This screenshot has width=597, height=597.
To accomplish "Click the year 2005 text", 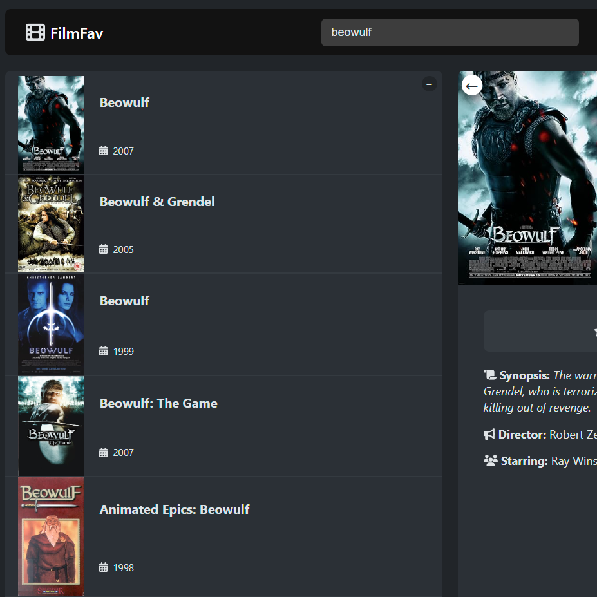I will click(124, 250).
